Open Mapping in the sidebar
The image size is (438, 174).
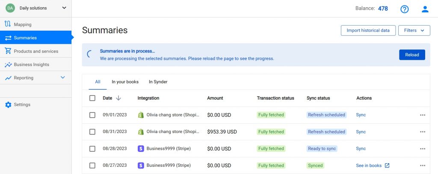click(x=36, y=24)
